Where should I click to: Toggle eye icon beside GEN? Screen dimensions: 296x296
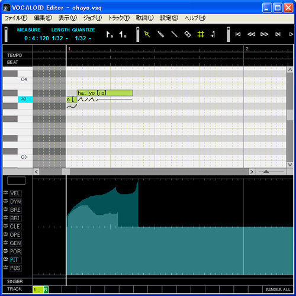[6, 242]
